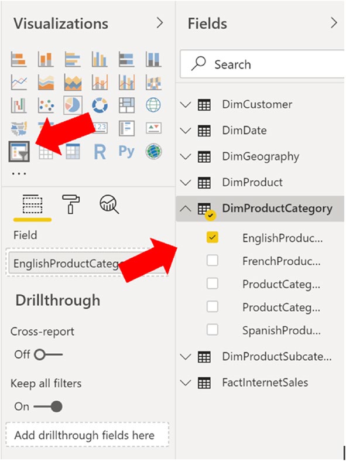Select the Line chart visualization
Viewport: 346px width, 461px height.
[19, 82]
